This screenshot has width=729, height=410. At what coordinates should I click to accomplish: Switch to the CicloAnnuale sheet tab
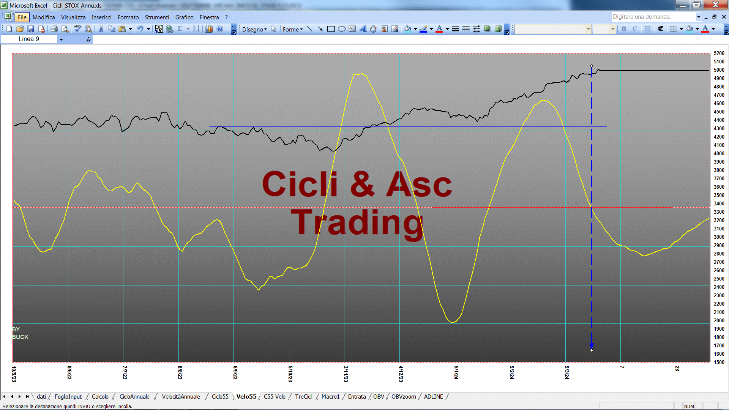click(134, 397)
